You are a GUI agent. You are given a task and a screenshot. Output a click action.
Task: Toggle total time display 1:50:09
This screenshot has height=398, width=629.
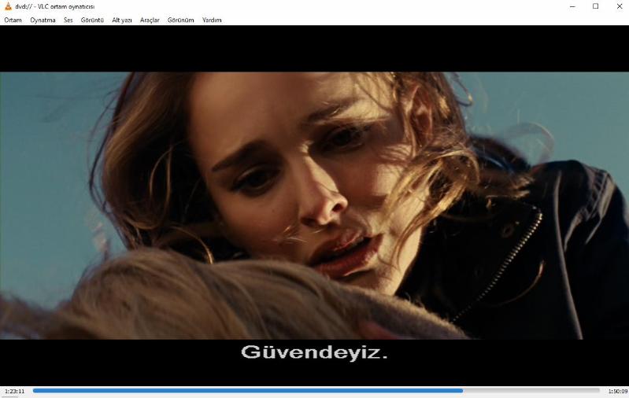617,391
